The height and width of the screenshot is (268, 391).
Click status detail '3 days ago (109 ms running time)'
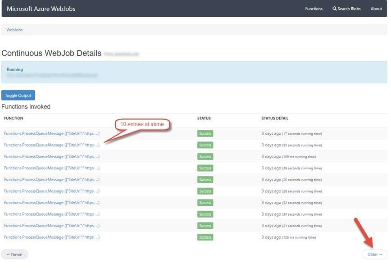click(x=288, y=157)
